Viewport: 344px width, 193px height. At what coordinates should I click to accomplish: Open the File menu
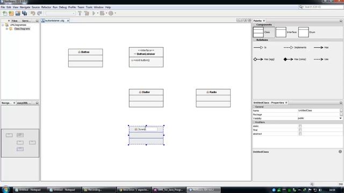3,7
